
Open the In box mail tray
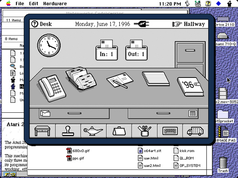(107, 50)
